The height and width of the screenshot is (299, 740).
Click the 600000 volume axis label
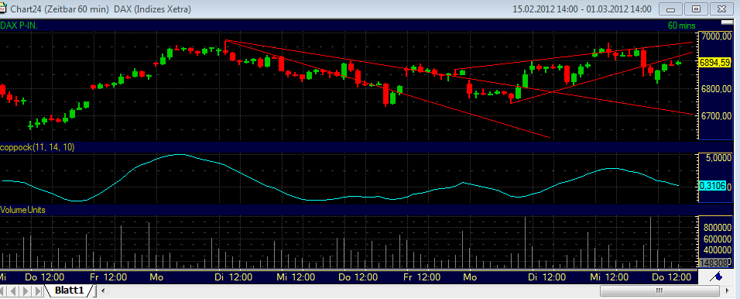(717, 239)
